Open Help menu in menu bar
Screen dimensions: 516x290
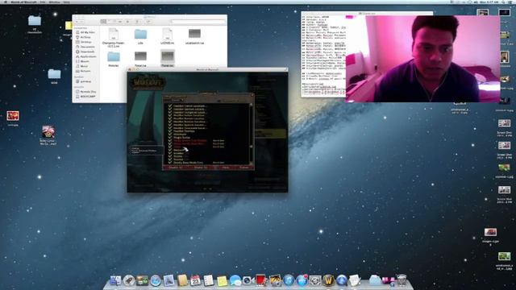tap(66, 2)
